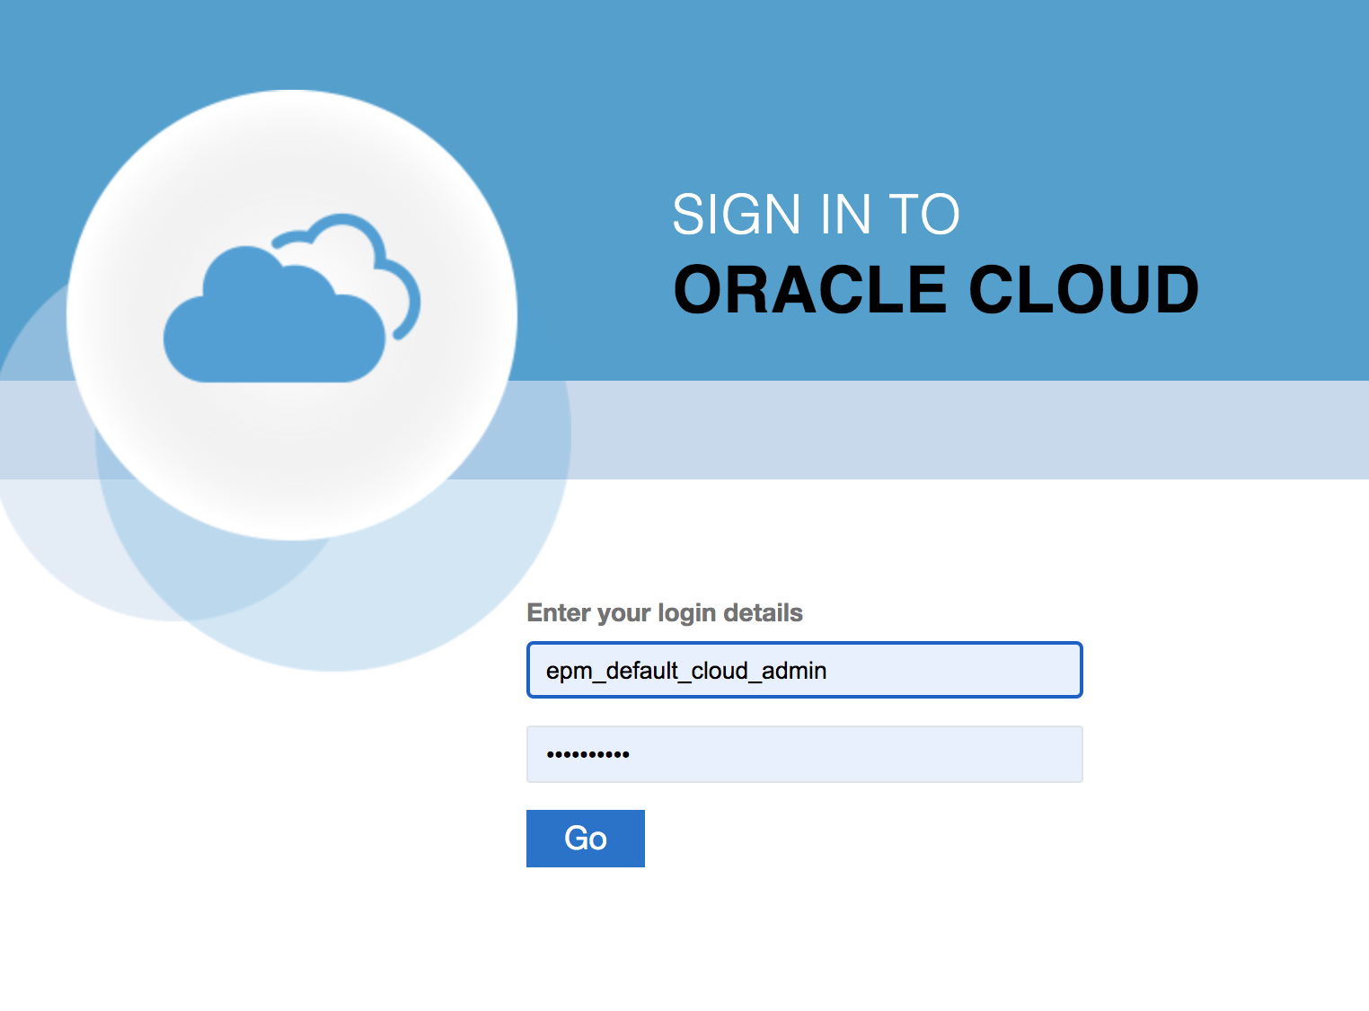Screen dimensions: 1369x1011
Task: Click the 'Enter your login details' label
Action: tap(665, 612)
